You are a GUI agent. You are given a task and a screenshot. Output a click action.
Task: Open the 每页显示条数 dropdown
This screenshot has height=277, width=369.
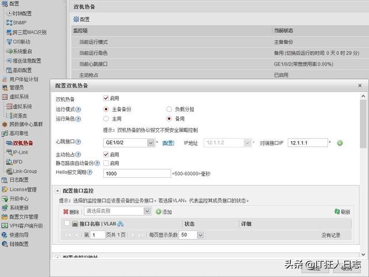200,235
